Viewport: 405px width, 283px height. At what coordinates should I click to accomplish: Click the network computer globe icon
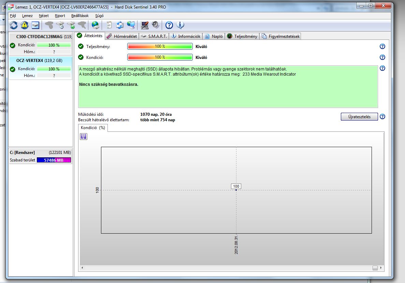point(131,25)
